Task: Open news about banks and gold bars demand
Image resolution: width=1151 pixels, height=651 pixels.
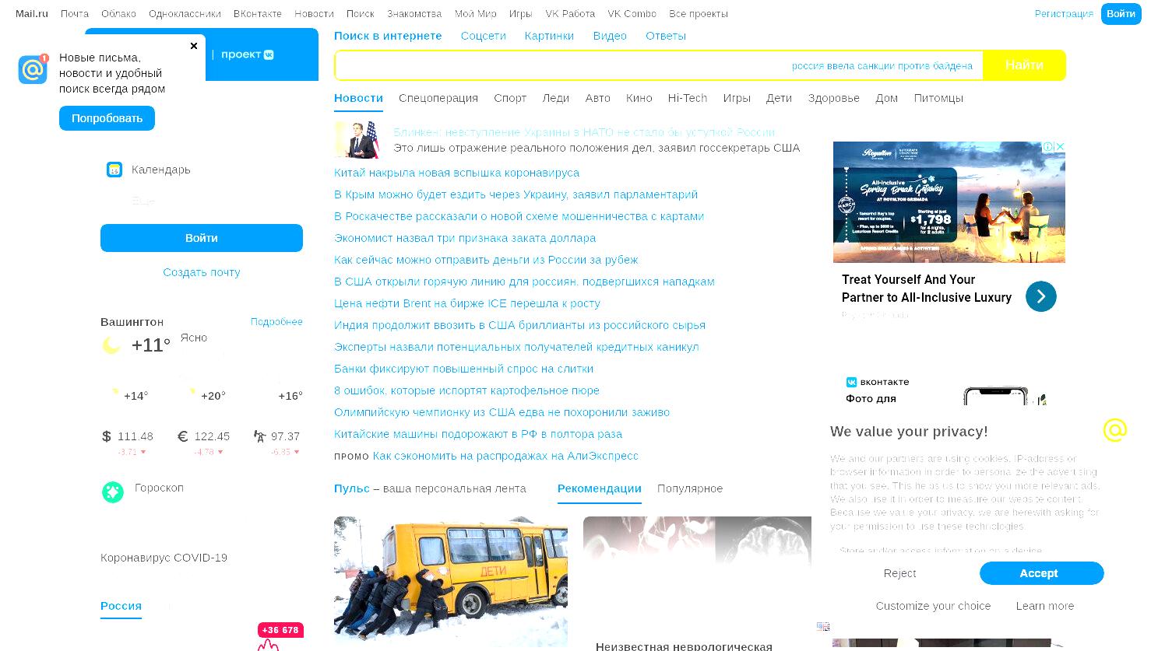Action: [463, 369]
